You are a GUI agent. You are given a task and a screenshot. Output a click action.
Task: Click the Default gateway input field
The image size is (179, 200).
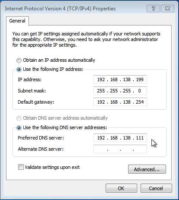(x=120, y=102)
